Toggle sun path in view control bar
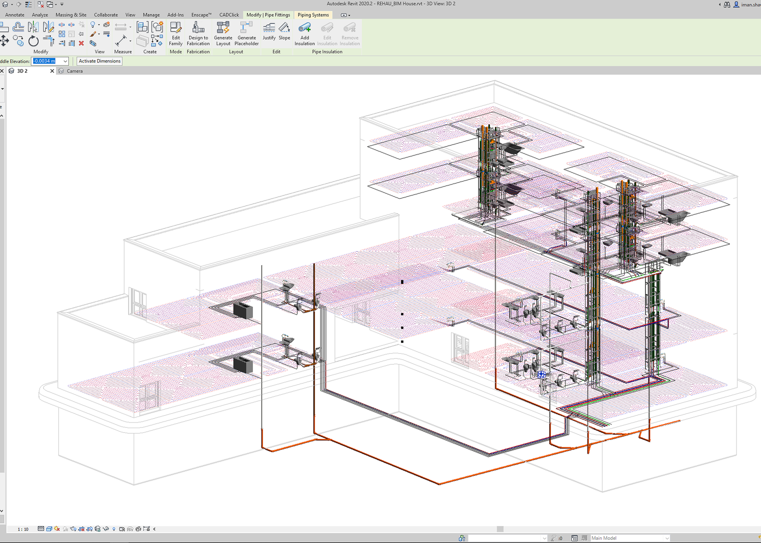The width and height of the screenshot is (761, 543). click(56, 529)
